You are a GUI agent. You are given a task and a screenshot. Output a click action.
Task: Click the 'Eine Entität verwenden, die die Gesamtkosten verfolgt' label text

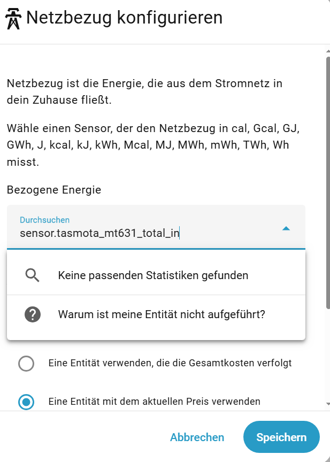pos(170,364)
